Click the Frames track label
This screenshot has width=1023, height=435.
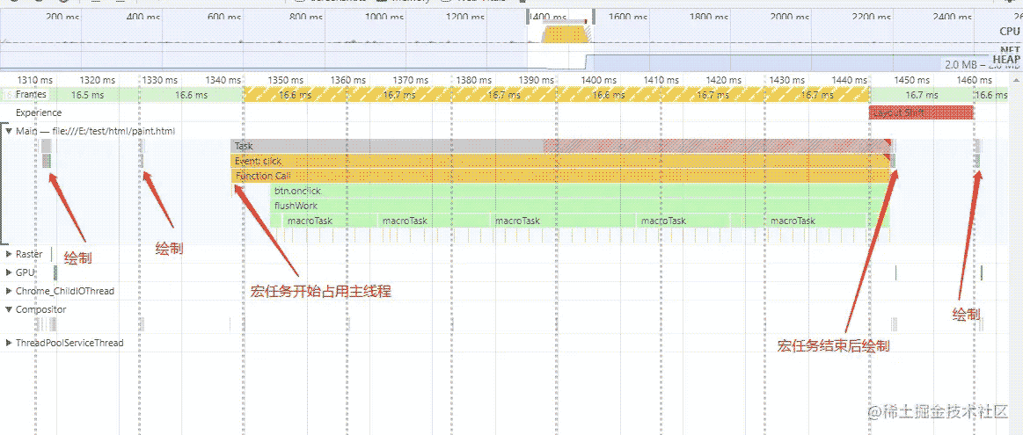(x=31, y=95)
